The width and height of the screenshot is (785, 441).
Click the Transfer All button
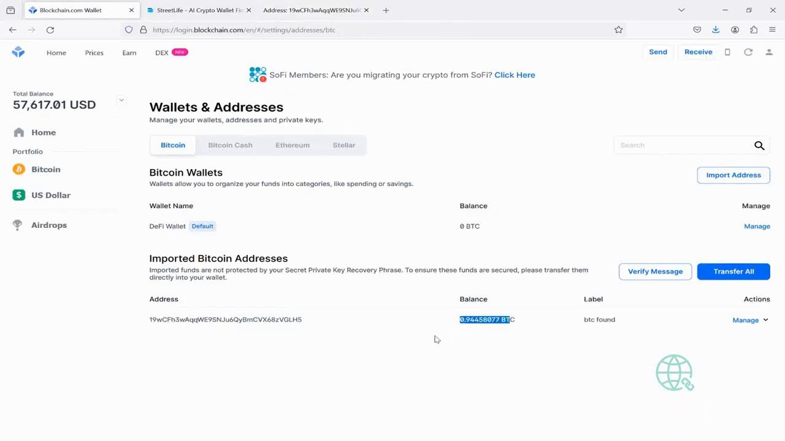point(733,271)
